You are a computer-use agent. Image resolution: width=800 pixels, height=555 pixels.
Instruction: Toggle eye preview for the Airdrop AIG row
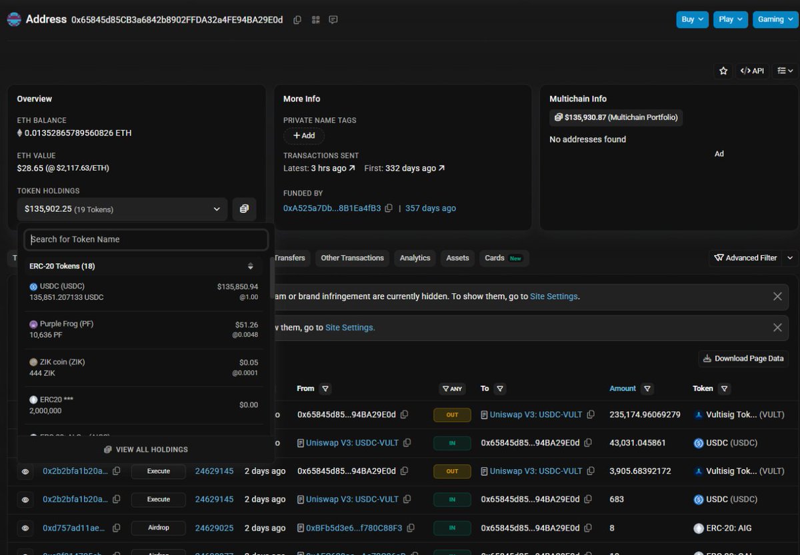25,528
